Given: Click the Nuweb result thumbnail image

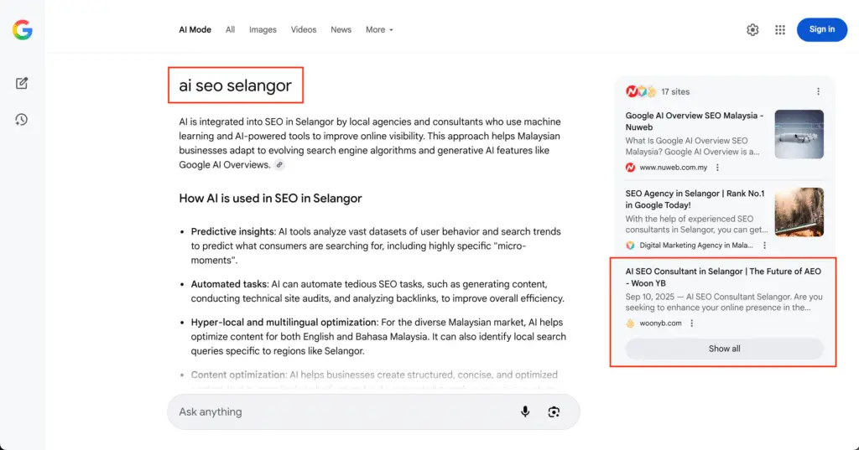Looking at the screenshot, I should click(x=799, y=134).
